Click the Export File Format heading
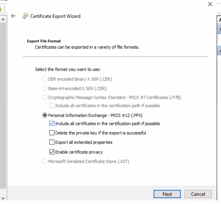Viewport: 221px width, 204px height. pos(44,41)
